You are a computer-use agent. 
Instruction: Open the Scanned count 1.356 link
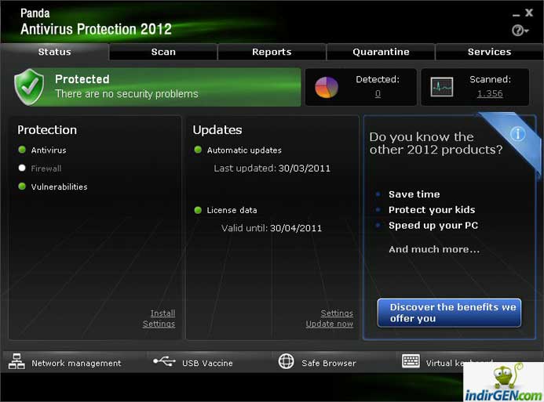(x=490, y=93)
